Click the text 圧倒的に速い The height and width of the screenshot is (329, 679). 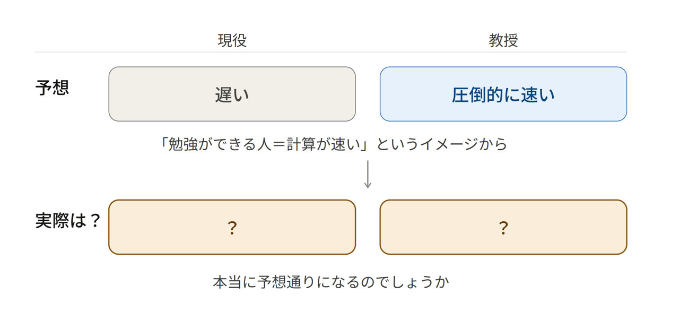click(x=503, y=94)
